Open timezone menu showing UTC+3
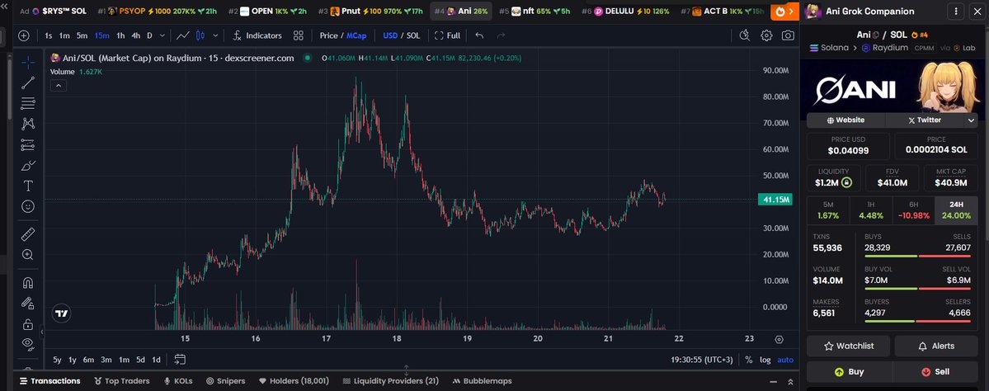The width and height of the screenshot is (989, 391). (x=702, y=360)
